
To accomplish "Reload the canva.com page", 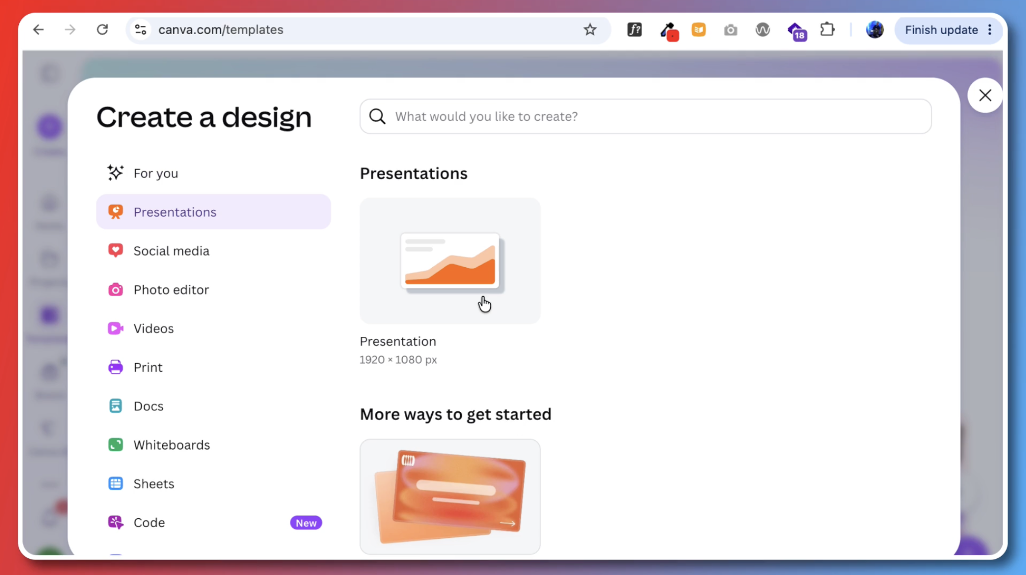I will click(103, 29).
